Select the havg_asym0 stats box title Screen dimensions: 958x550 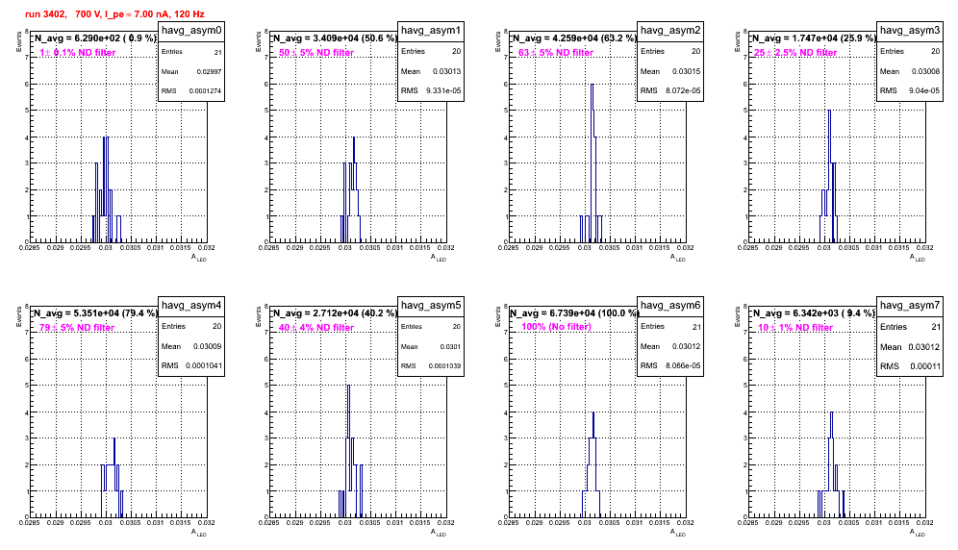(191, 31)
